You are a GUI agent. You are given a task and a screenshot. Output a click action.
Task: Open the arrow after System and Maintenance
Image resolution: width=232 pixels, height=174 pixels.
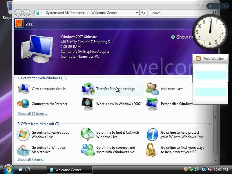[88, 13]
